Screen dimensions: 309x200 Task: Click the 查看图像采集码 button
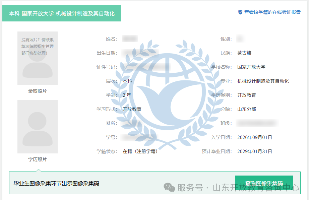click(264, 183)
